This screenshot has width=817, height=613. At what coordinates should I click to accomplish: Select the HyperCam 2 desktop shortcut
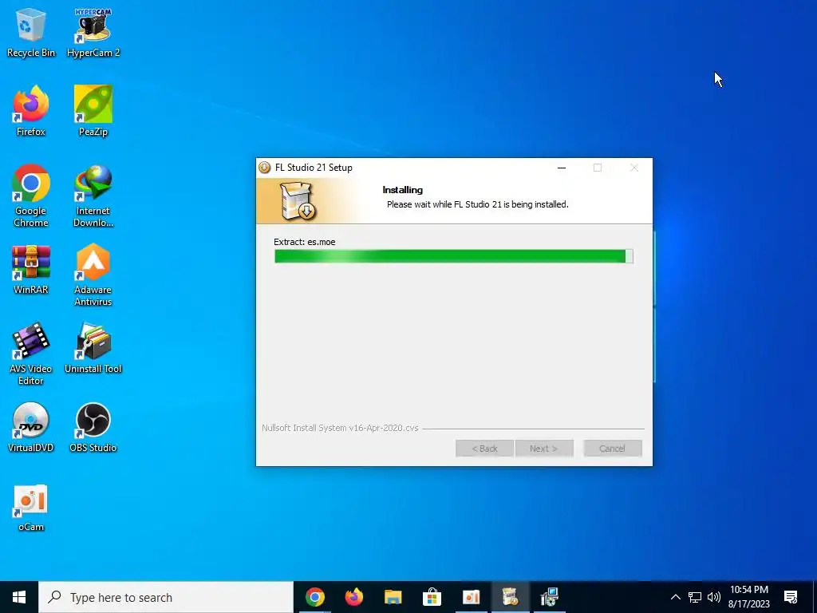93,32
